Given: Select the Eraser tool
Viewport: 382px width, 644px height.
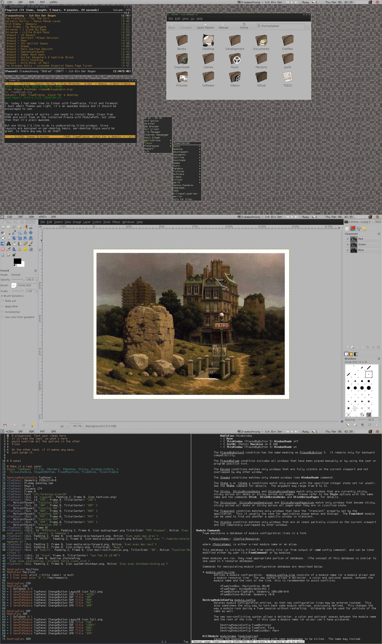Looking at the screenshot, I should pyautogui.click(x=3, y=249).
